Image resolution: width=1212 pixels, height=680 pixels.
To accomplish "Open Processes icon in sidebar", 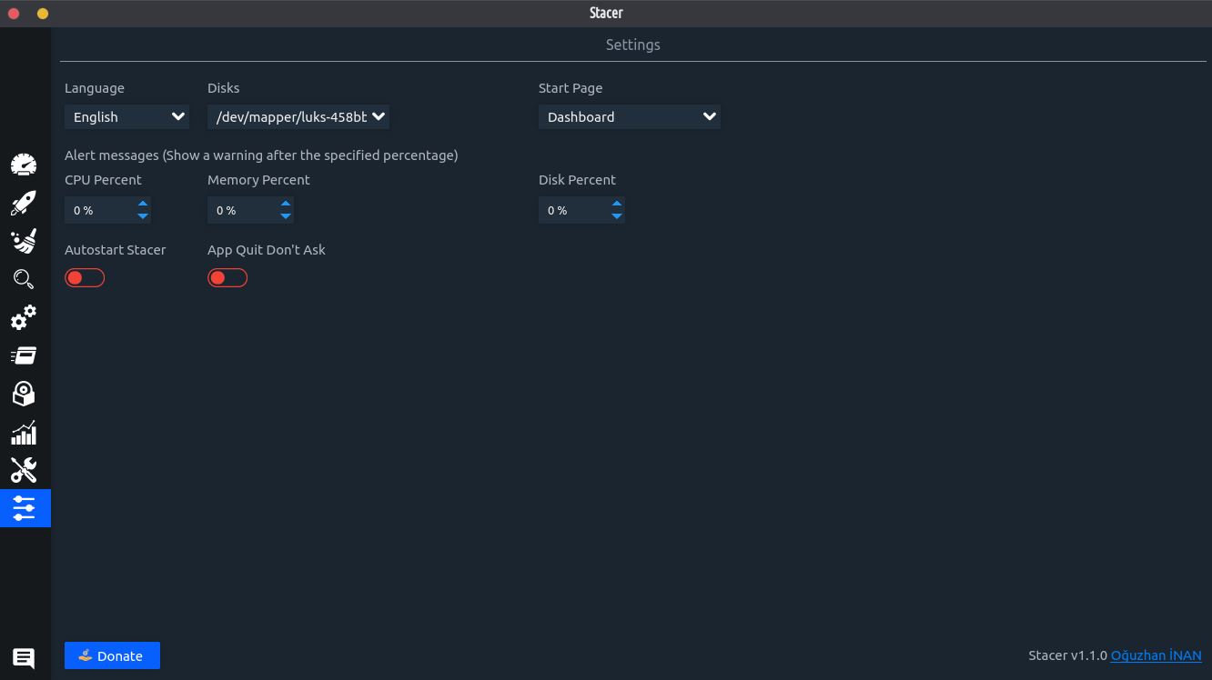I will coord(24,355).
